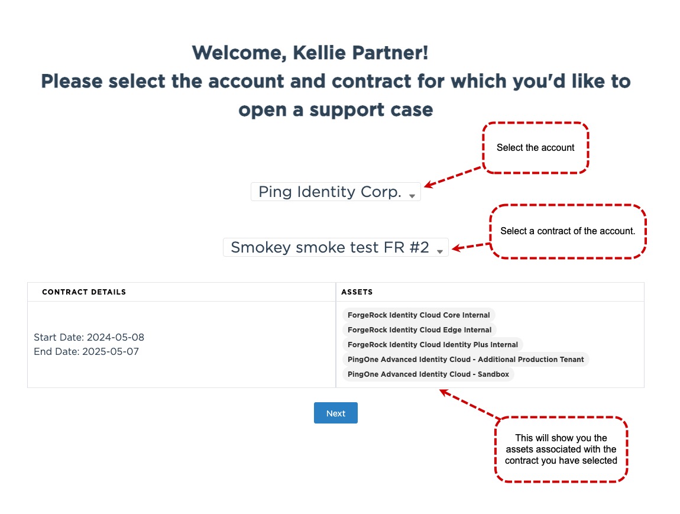Screen dimensions: 680x514
Task: Click the PingOne Advanced Identity Cloud Sandbox asset
Action: [x=428, y=374]
